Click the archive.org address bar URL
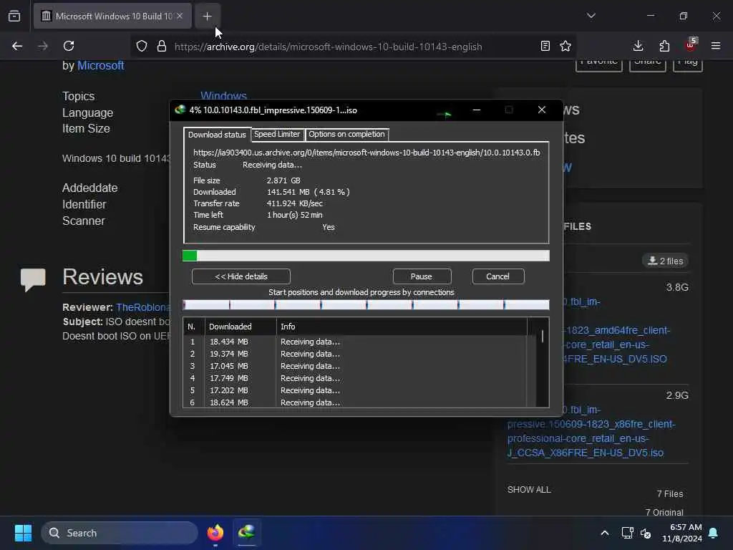Screen dimensions: 733x550 328,47
